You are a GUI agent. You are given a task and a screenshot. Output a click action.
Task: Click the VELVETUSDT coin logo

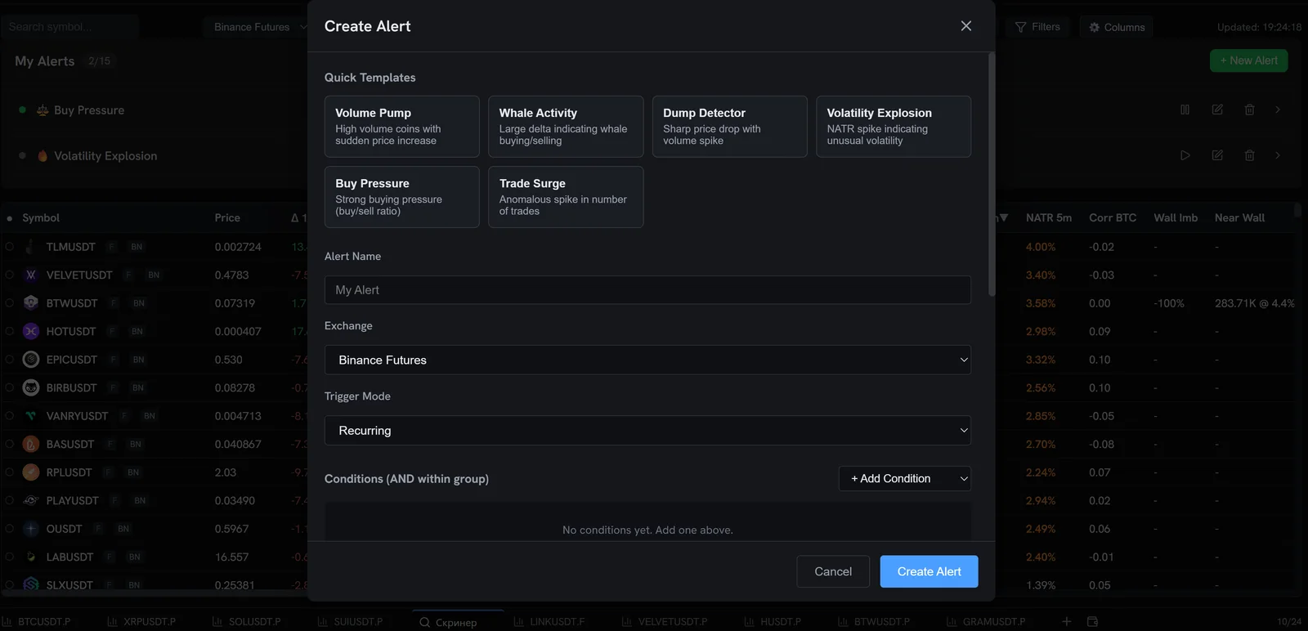click(31, 275)
